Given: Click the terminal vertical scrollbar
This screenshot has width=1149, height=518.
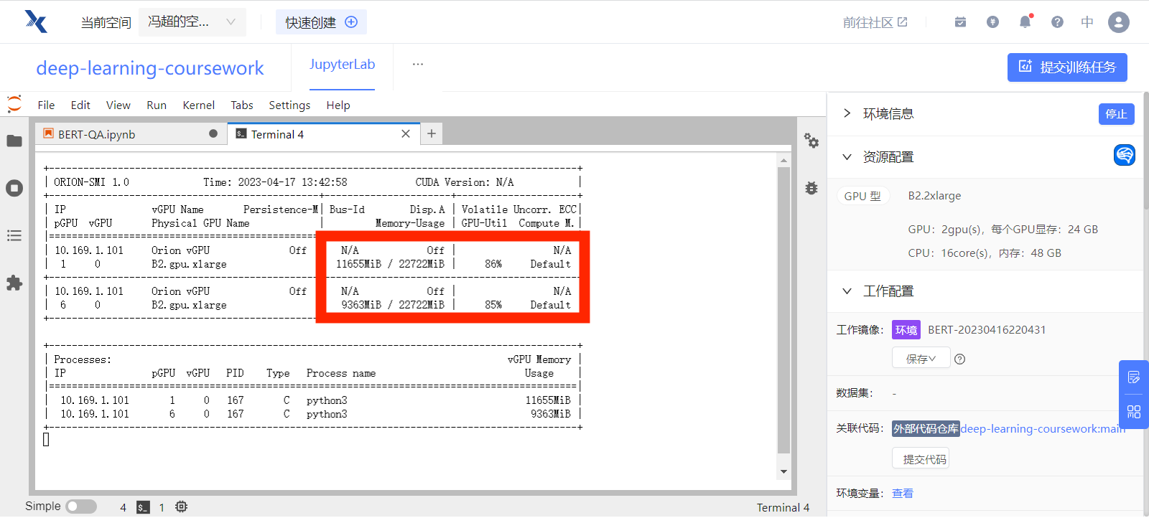Looking at the screenshot, I should (x=783, y=309).
